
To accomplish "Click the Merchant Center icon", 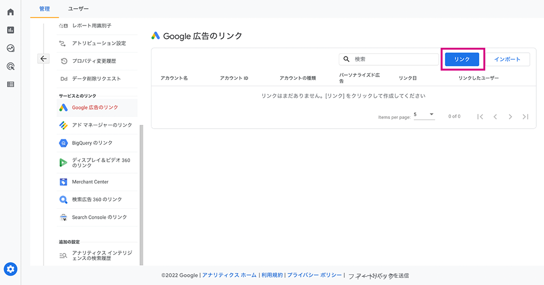I will coord(63,182).
